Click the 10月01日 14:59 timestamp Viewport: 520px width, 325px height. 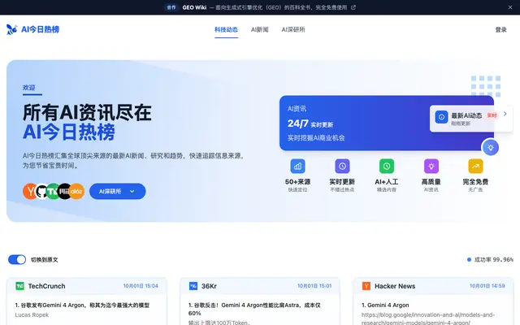487,286
